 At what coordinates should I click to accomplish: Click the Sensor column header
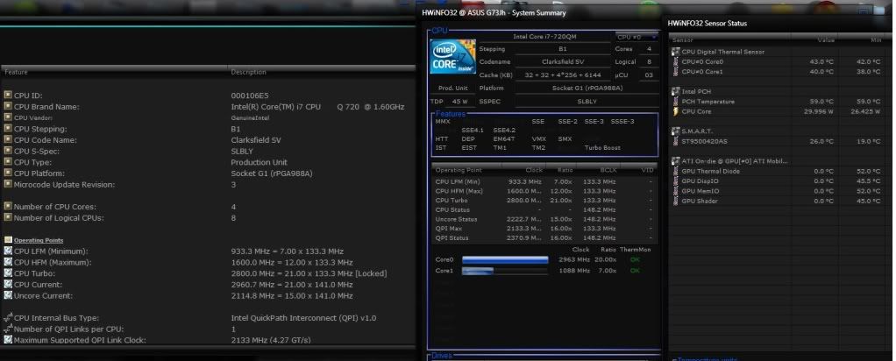[730, 40]
